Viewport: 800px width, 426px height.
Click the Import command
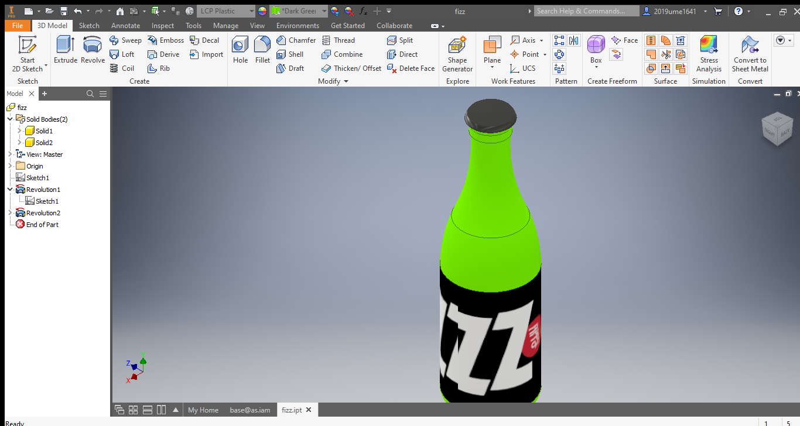tap(206, 54)
